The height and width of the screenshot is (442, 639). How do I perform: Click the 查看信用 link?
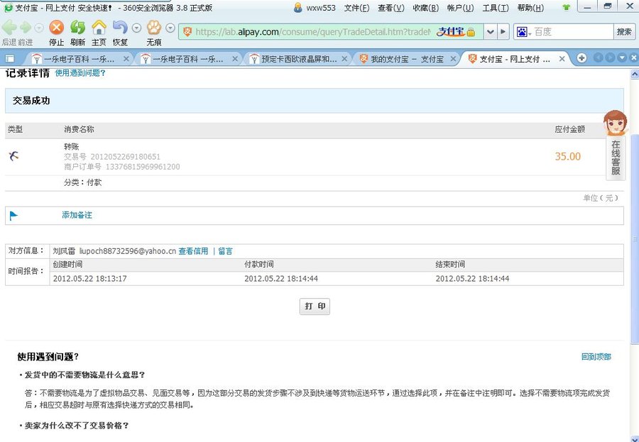pyautogui.click(x=193, y=251)
